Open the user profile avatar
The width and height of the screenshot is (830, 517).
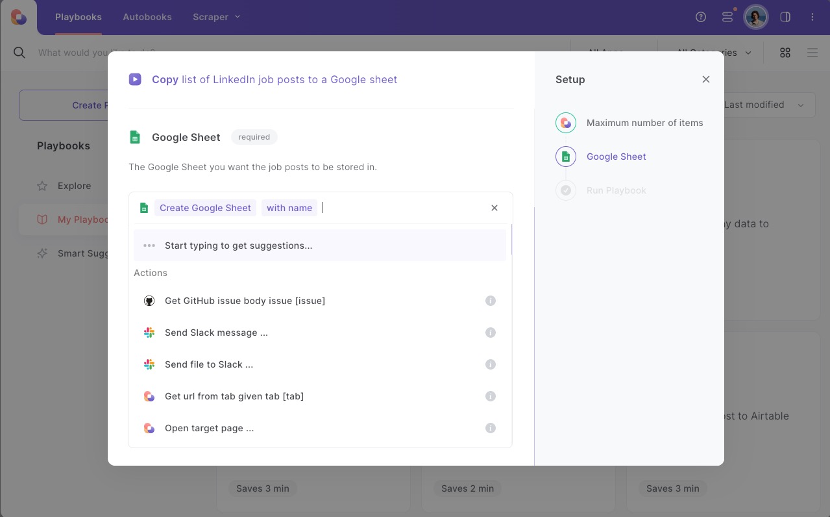pos(756,18)
